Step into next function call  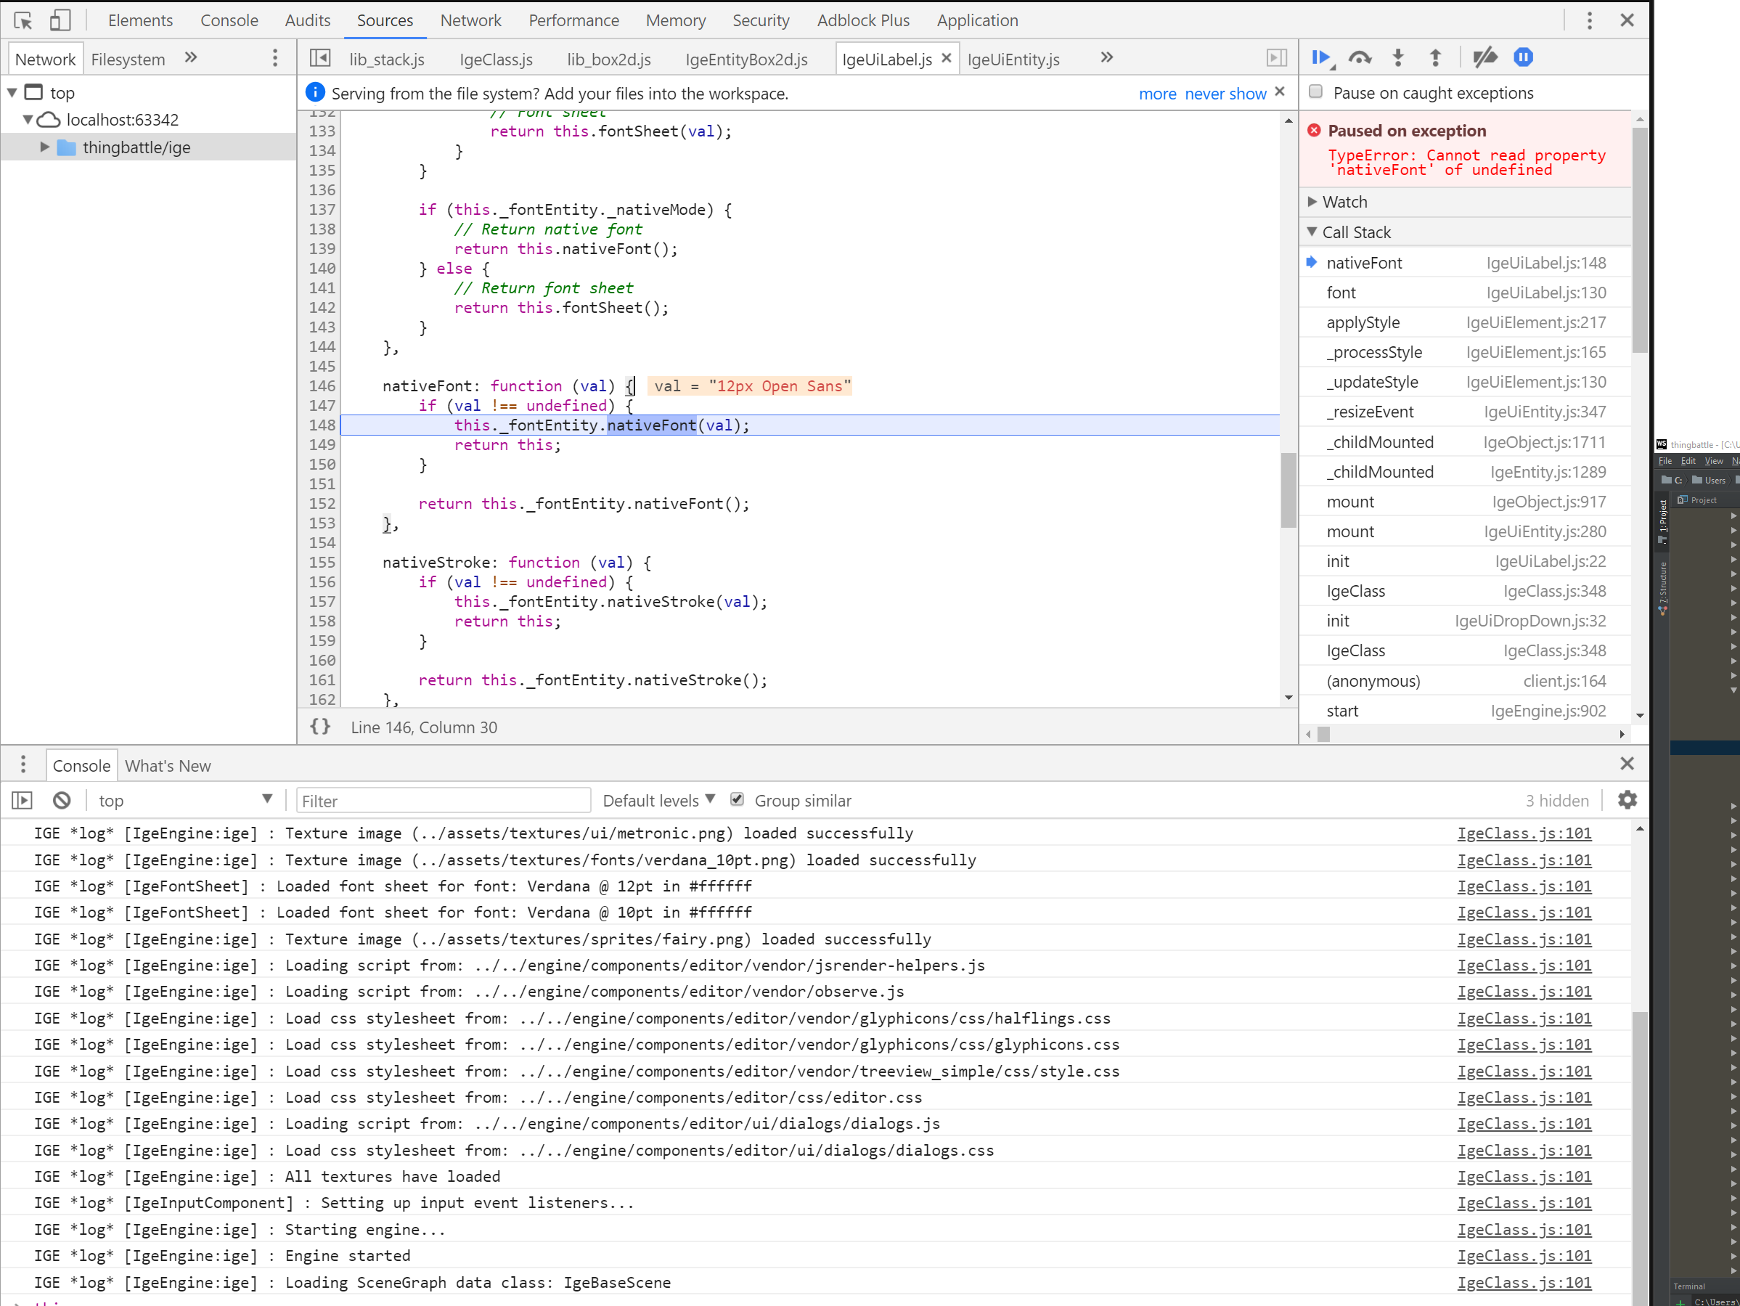pos(1398,58)
